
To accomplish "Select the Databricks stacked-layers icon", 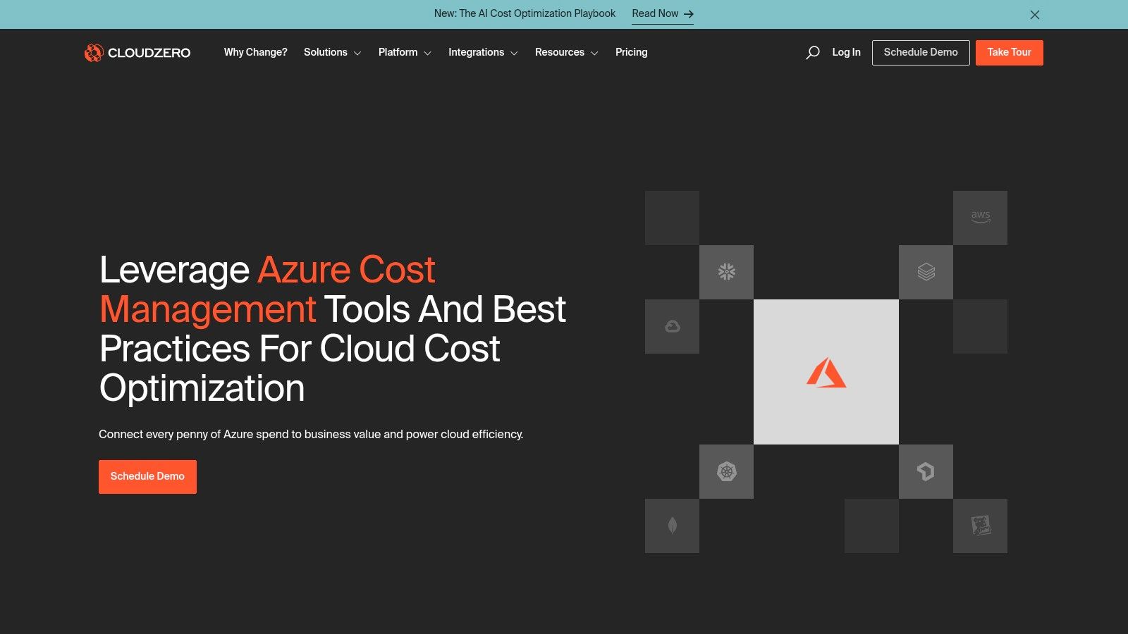I will tap(926, 272).
